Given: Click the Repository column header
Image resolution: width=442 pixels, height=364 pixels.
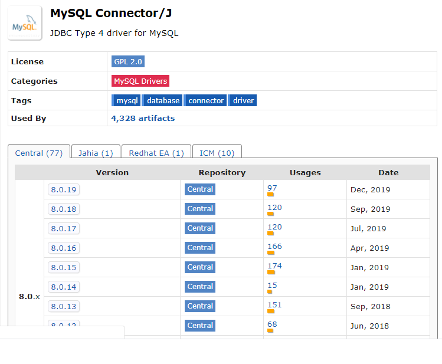Looking at the screenshot, I should (222, 172).
